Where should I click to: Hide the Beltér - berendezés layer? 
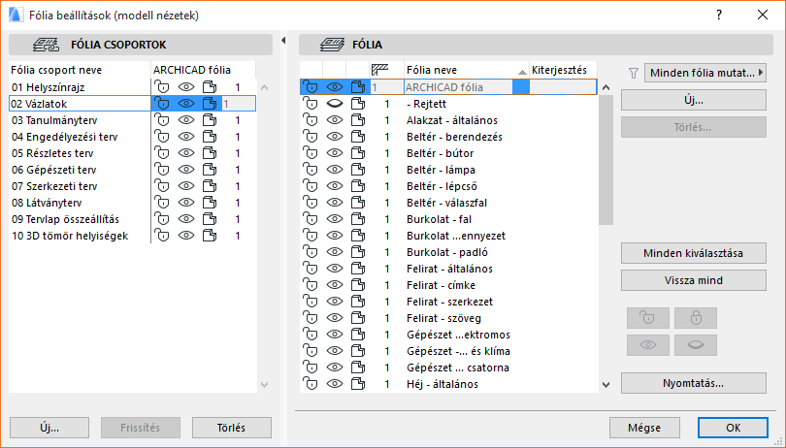tap(335, 137)
